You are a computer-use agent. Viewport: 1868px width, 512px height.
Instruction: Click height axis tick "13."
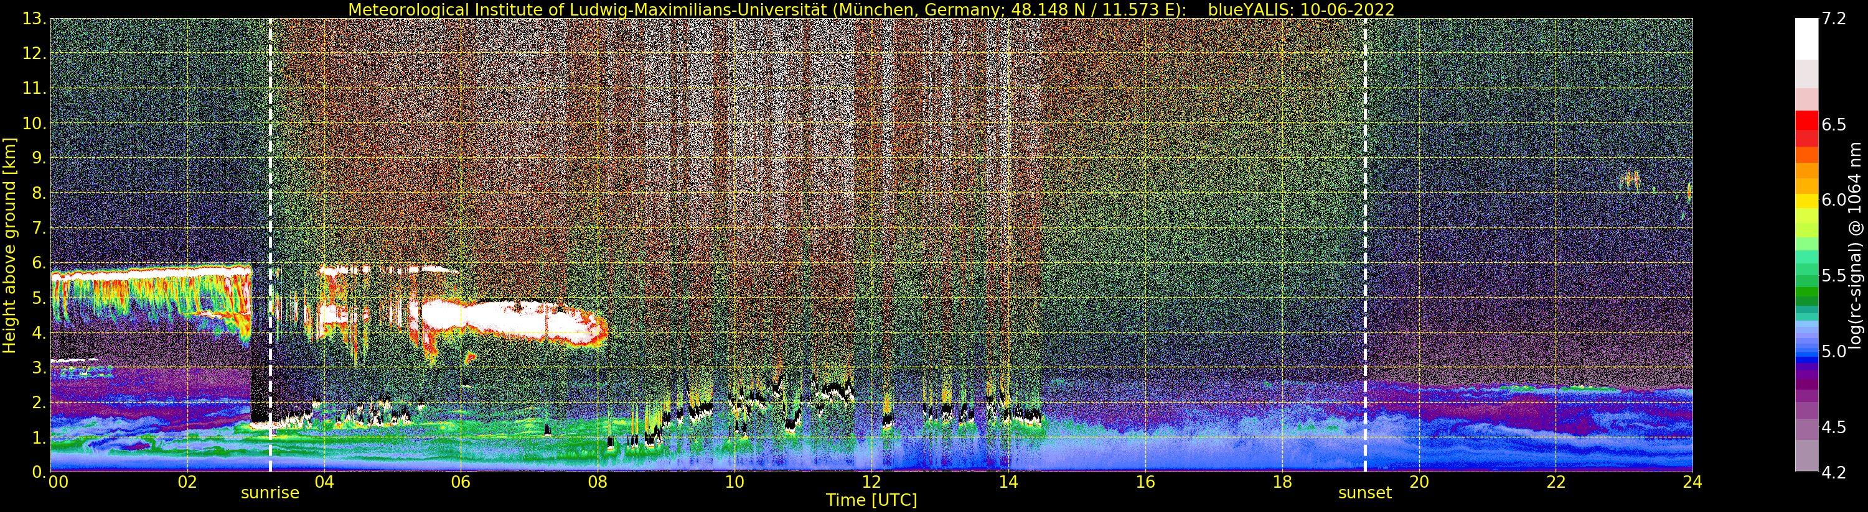[35, 19]
